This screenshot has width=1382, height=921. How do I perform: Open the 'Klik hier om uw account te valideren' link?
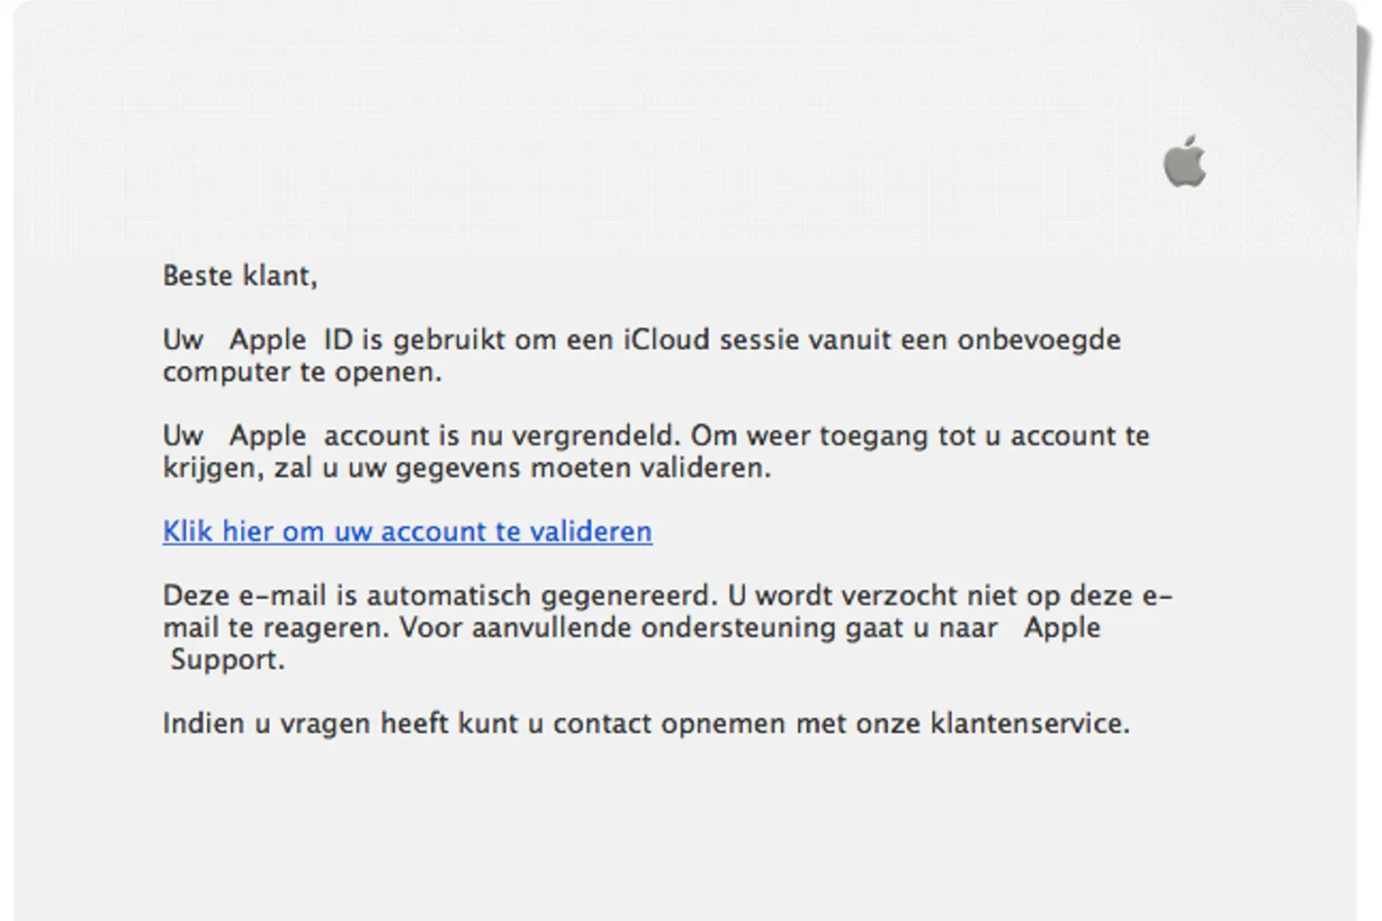coord(408,532)
